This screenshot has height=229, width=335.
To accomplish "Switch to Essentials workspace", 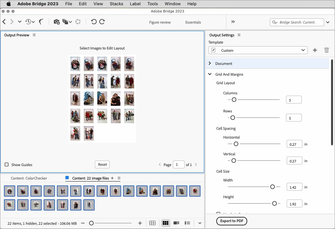I will 193,22.
